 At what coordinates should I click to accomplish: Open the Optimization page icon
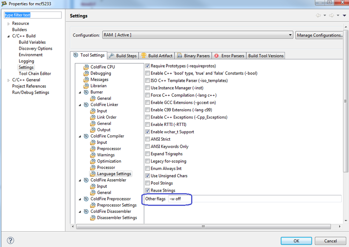(x=93, y=161)
